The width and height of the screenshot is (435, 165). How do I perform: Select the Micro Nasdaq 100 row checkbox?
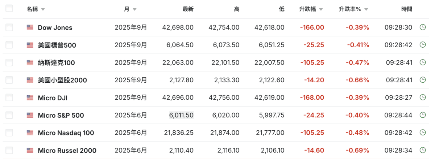point(9,133)
